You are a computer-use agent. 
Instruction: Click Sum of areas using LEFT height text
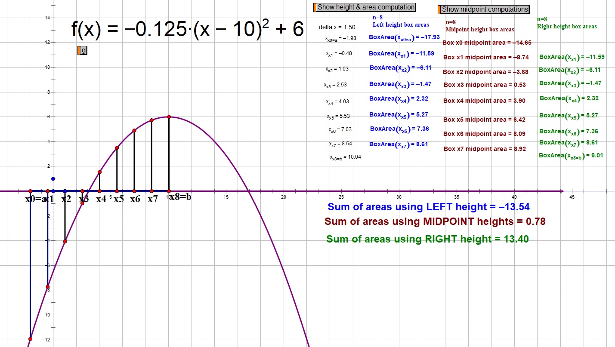coord(429,207)
